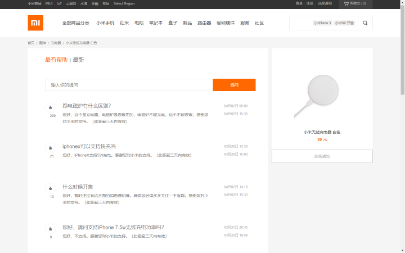The height and width of the screenshot is (253, 405).
Task: Open 盒子 navigation menu
Action: click(173, 23)
